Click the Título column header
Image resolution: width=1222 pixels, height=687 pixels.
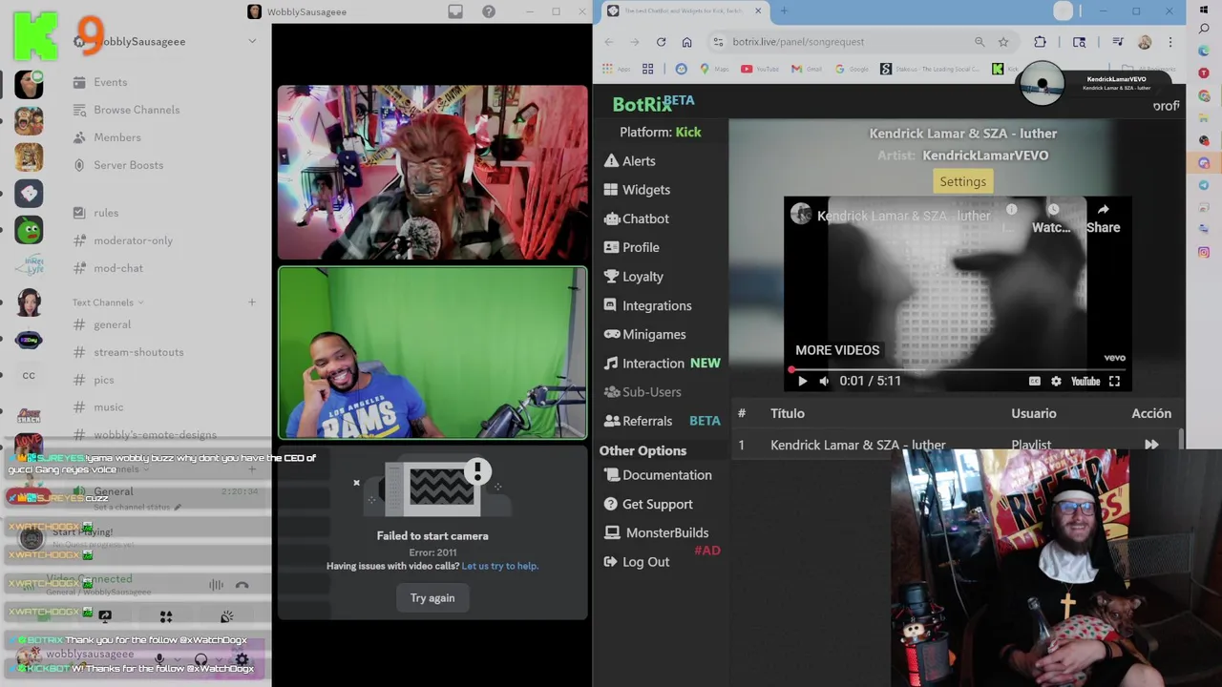[788, 413]
